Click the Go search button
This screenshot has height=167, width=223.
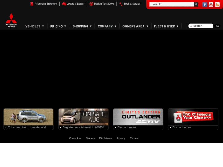coord(217,26)
